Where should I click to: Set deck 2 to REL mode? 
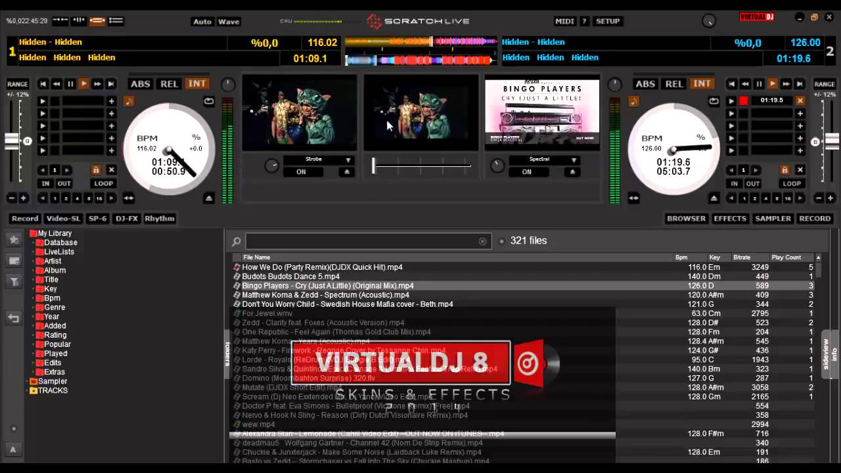pos(674,83)
